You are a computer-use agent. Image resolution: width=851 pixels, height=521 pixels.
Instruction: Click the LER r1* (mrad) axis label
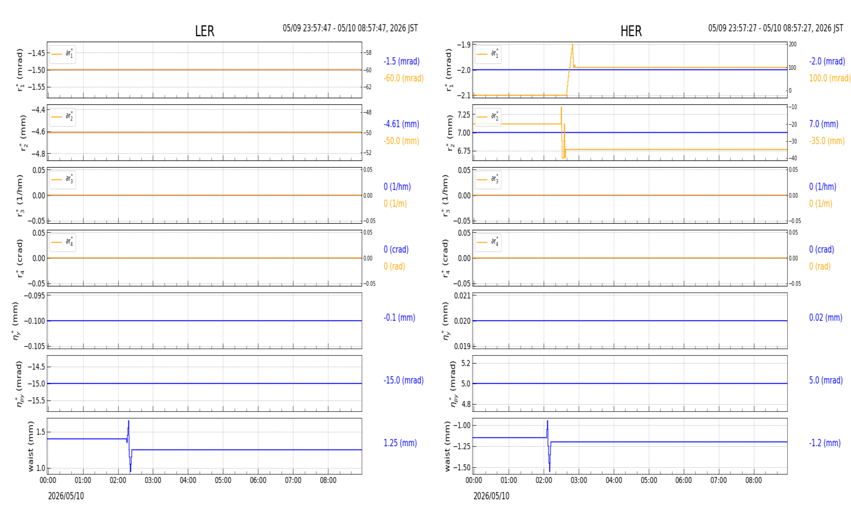(x=20, y=70)
